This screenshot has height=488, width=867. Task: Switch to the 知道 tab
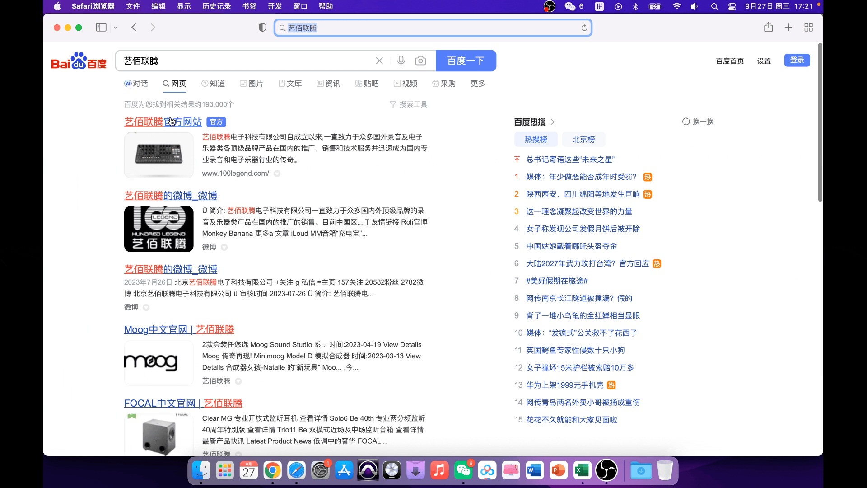(x=213, y=84)
